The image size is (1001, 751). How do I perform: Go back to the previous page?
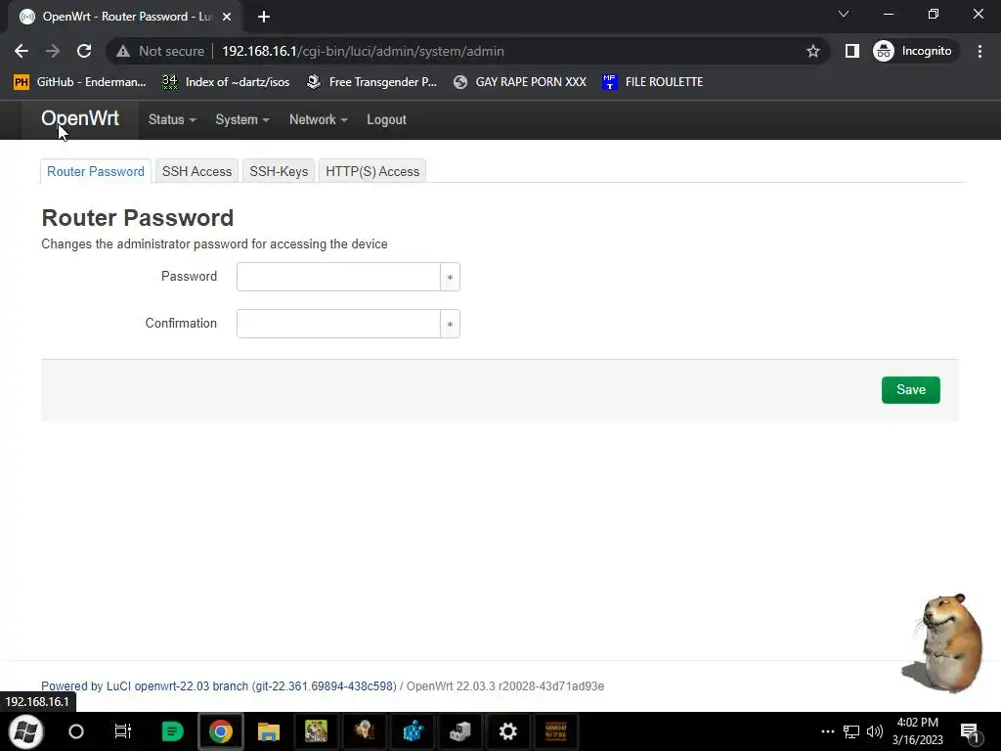click(22, 51)
